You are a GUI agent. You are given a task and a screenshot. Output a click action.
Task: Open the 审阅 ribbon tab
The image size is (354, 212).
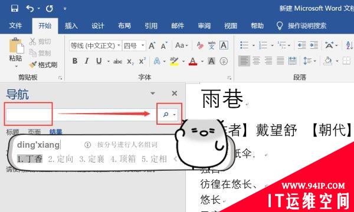click(204, 26)
